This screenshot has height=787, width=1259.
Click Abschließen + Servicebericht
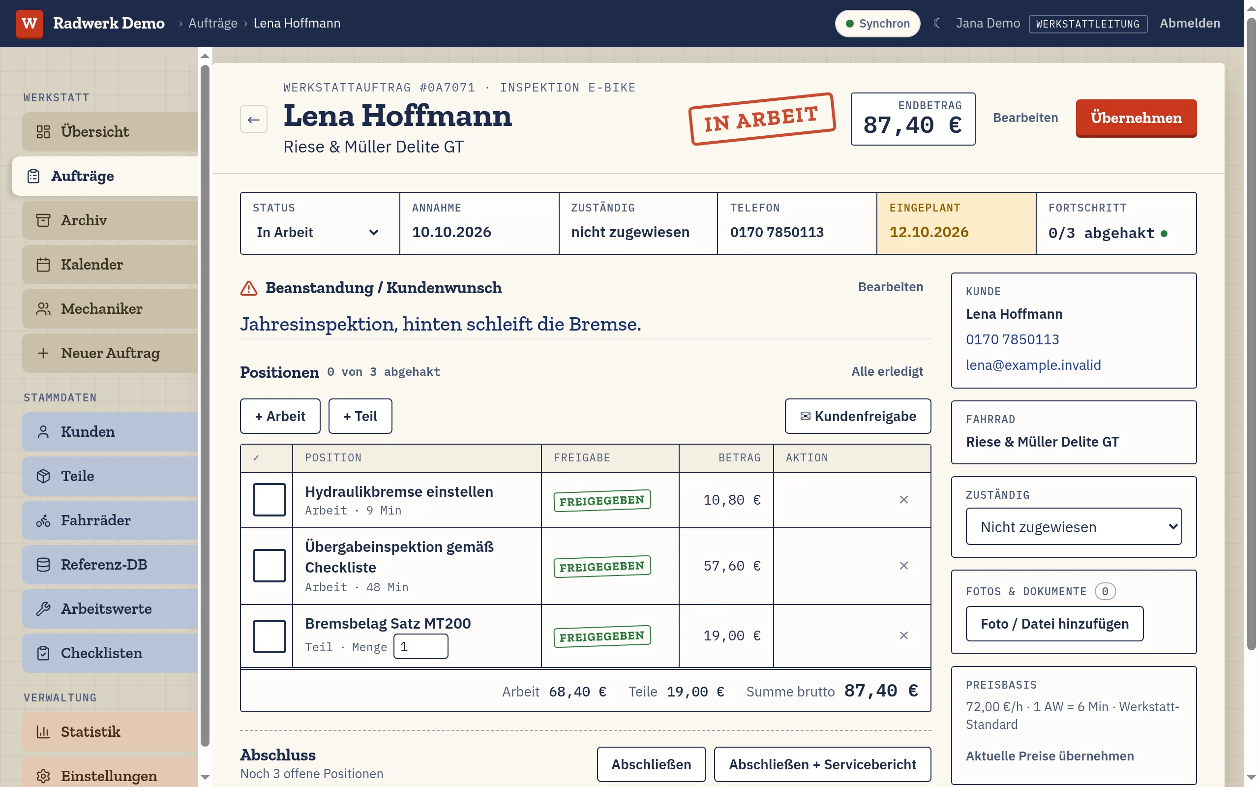(822, 764)
